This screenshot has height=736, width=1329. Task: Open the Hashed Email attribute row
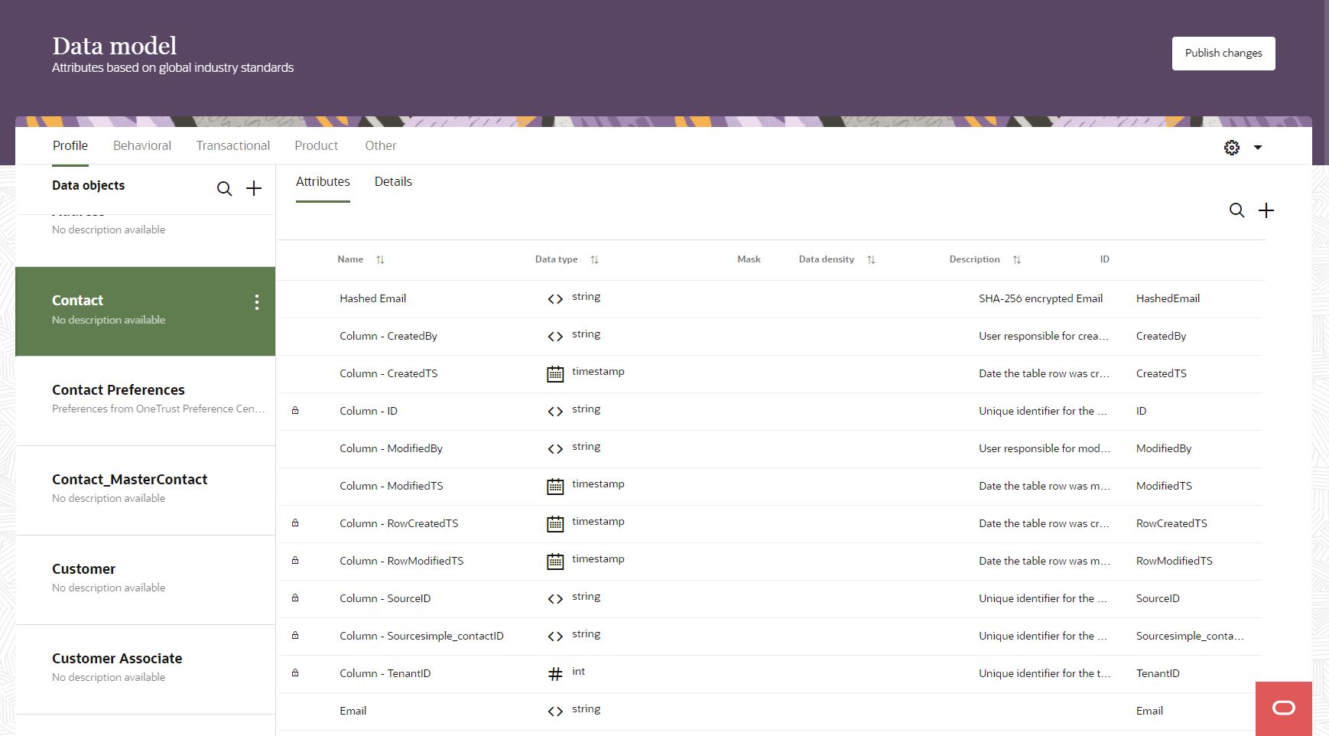tap(372, 298)
